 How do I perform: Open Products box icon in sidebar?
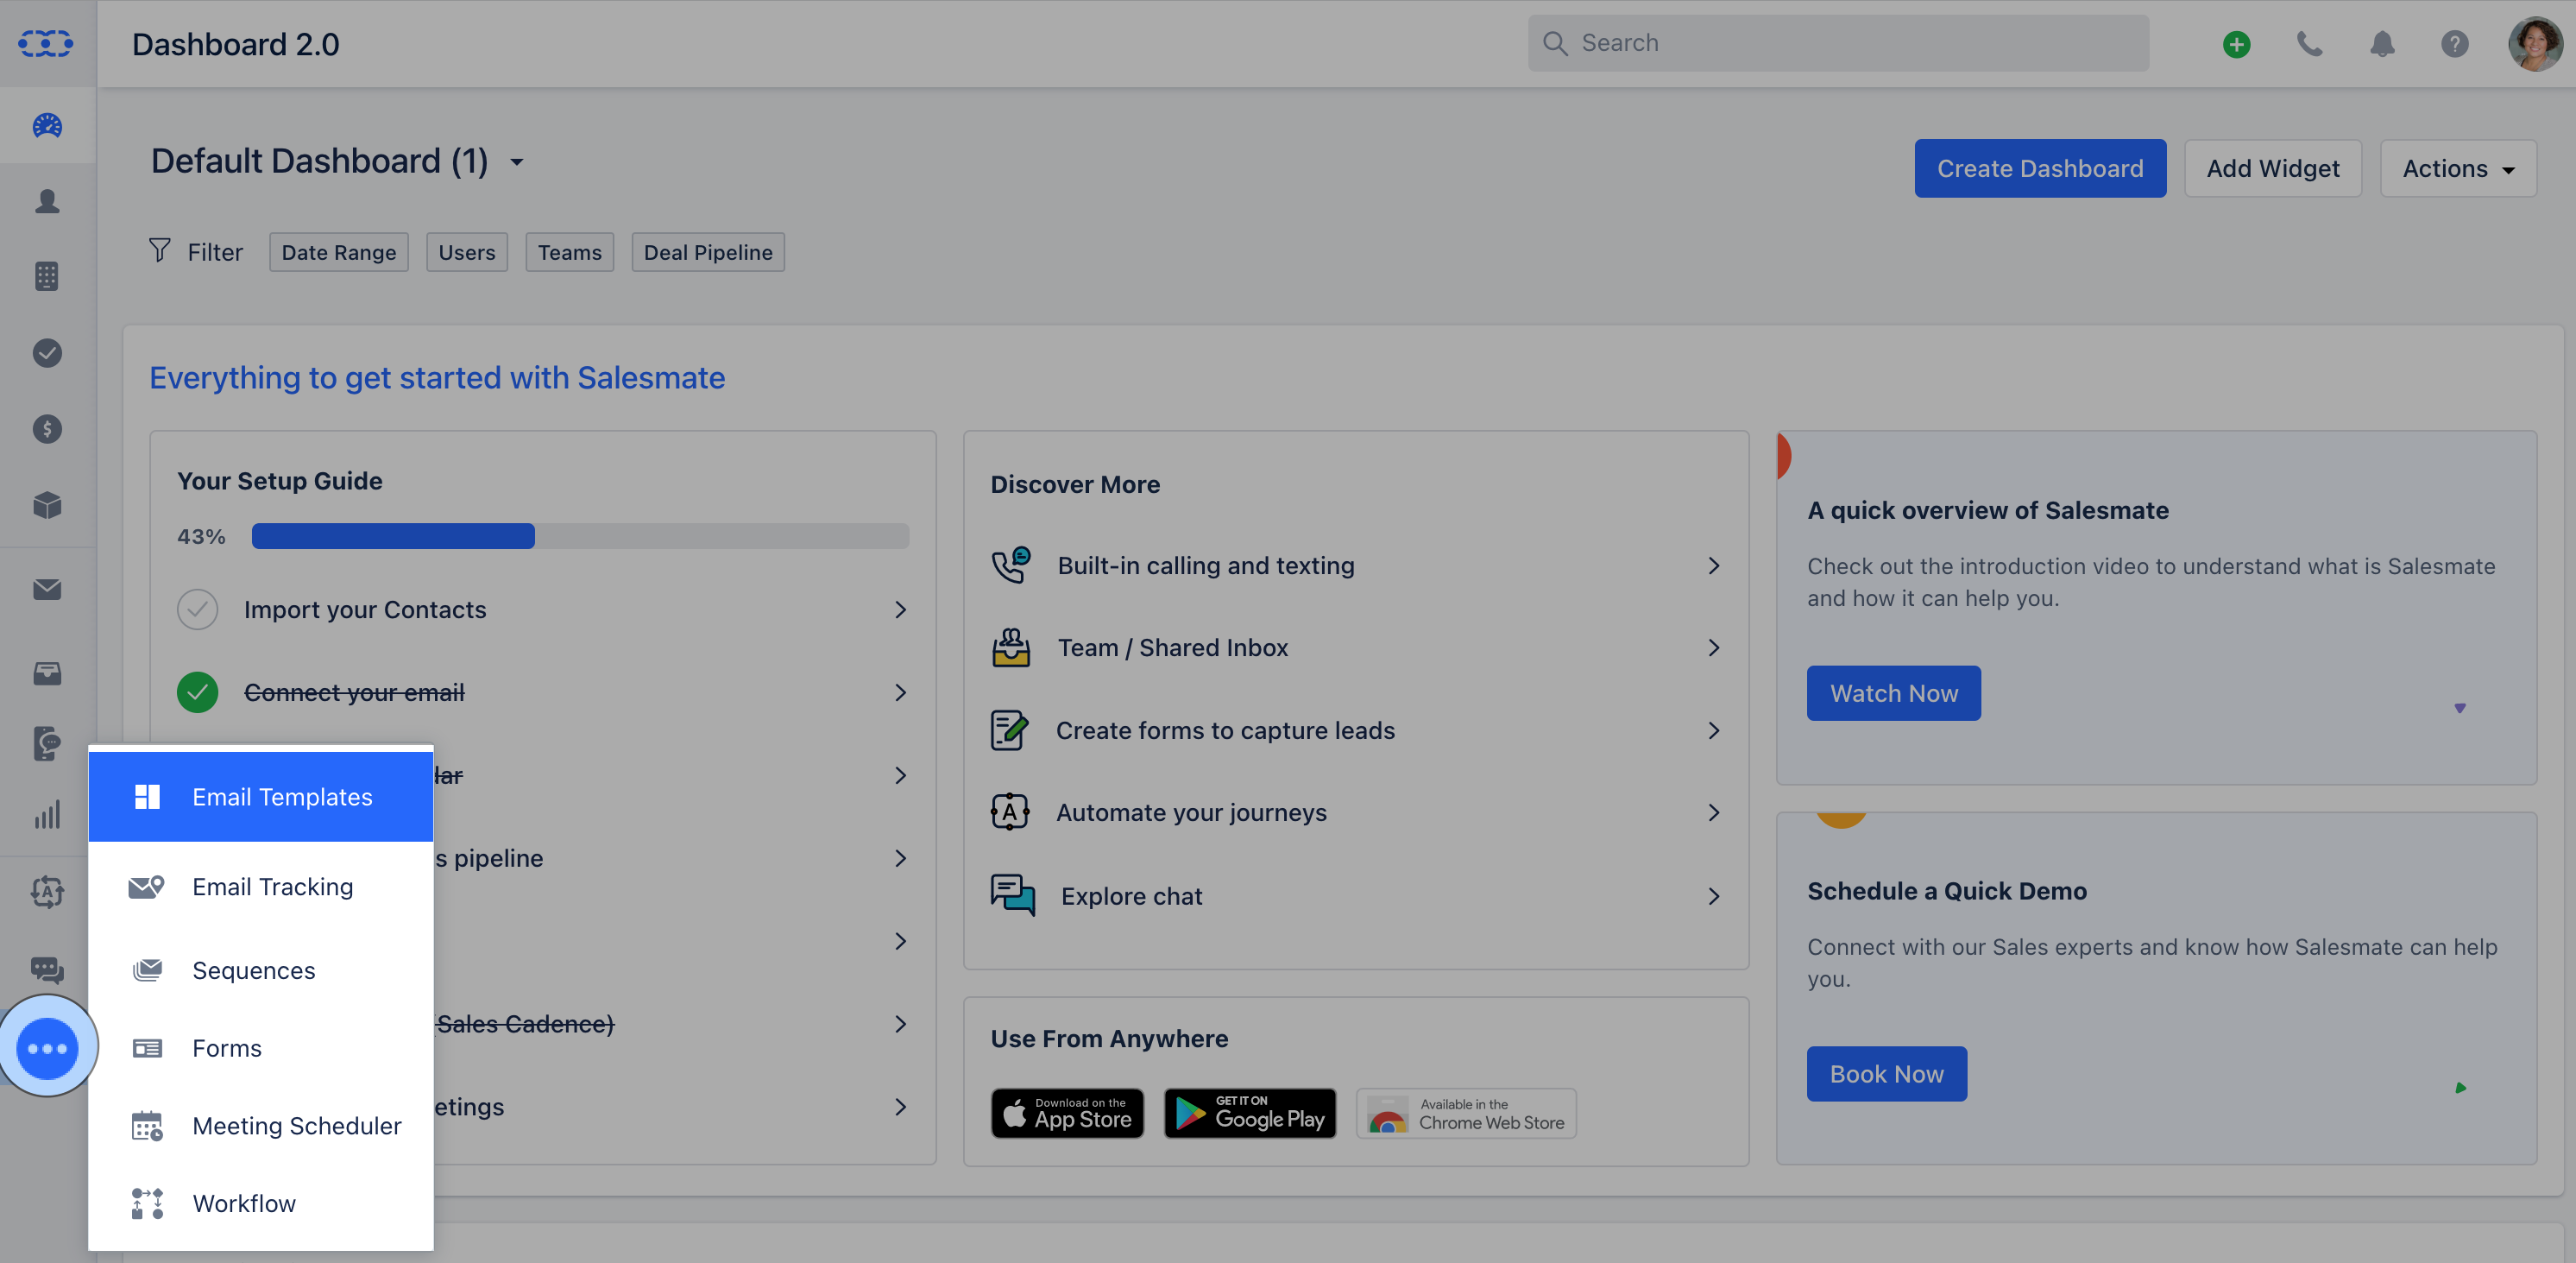point(47,505)
